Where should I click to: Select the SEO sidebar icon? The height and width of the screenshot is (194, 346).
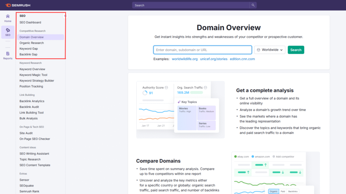click(8, 32)
